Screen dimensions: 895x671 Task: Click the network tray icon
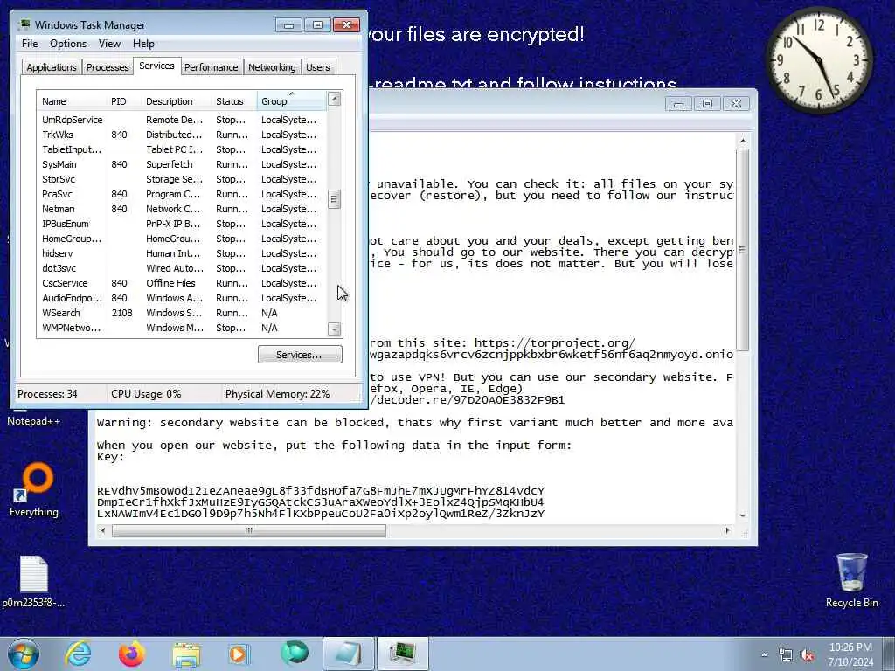(786, 655)
